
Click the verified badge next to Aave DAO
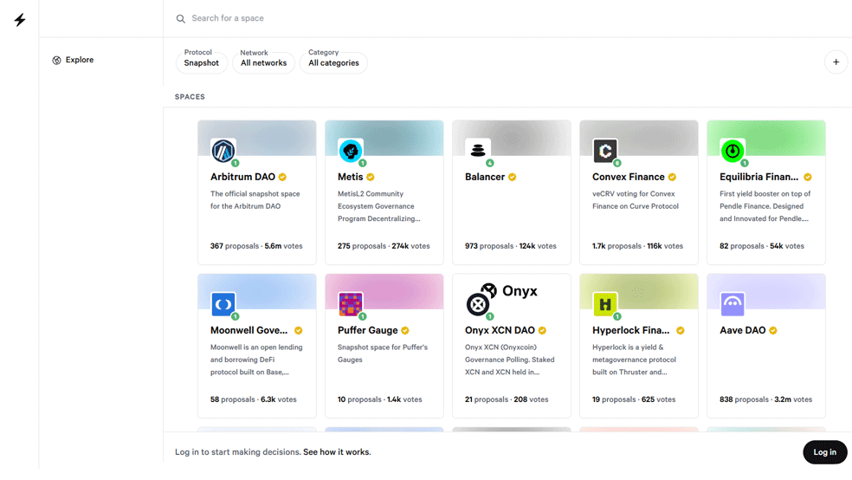click(x=773, y=330)
